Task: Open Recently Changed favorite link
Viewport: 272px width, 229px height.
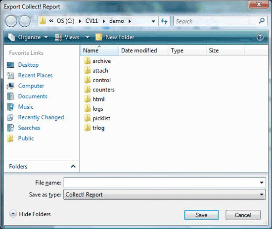Action: click(x=41, y=117)
